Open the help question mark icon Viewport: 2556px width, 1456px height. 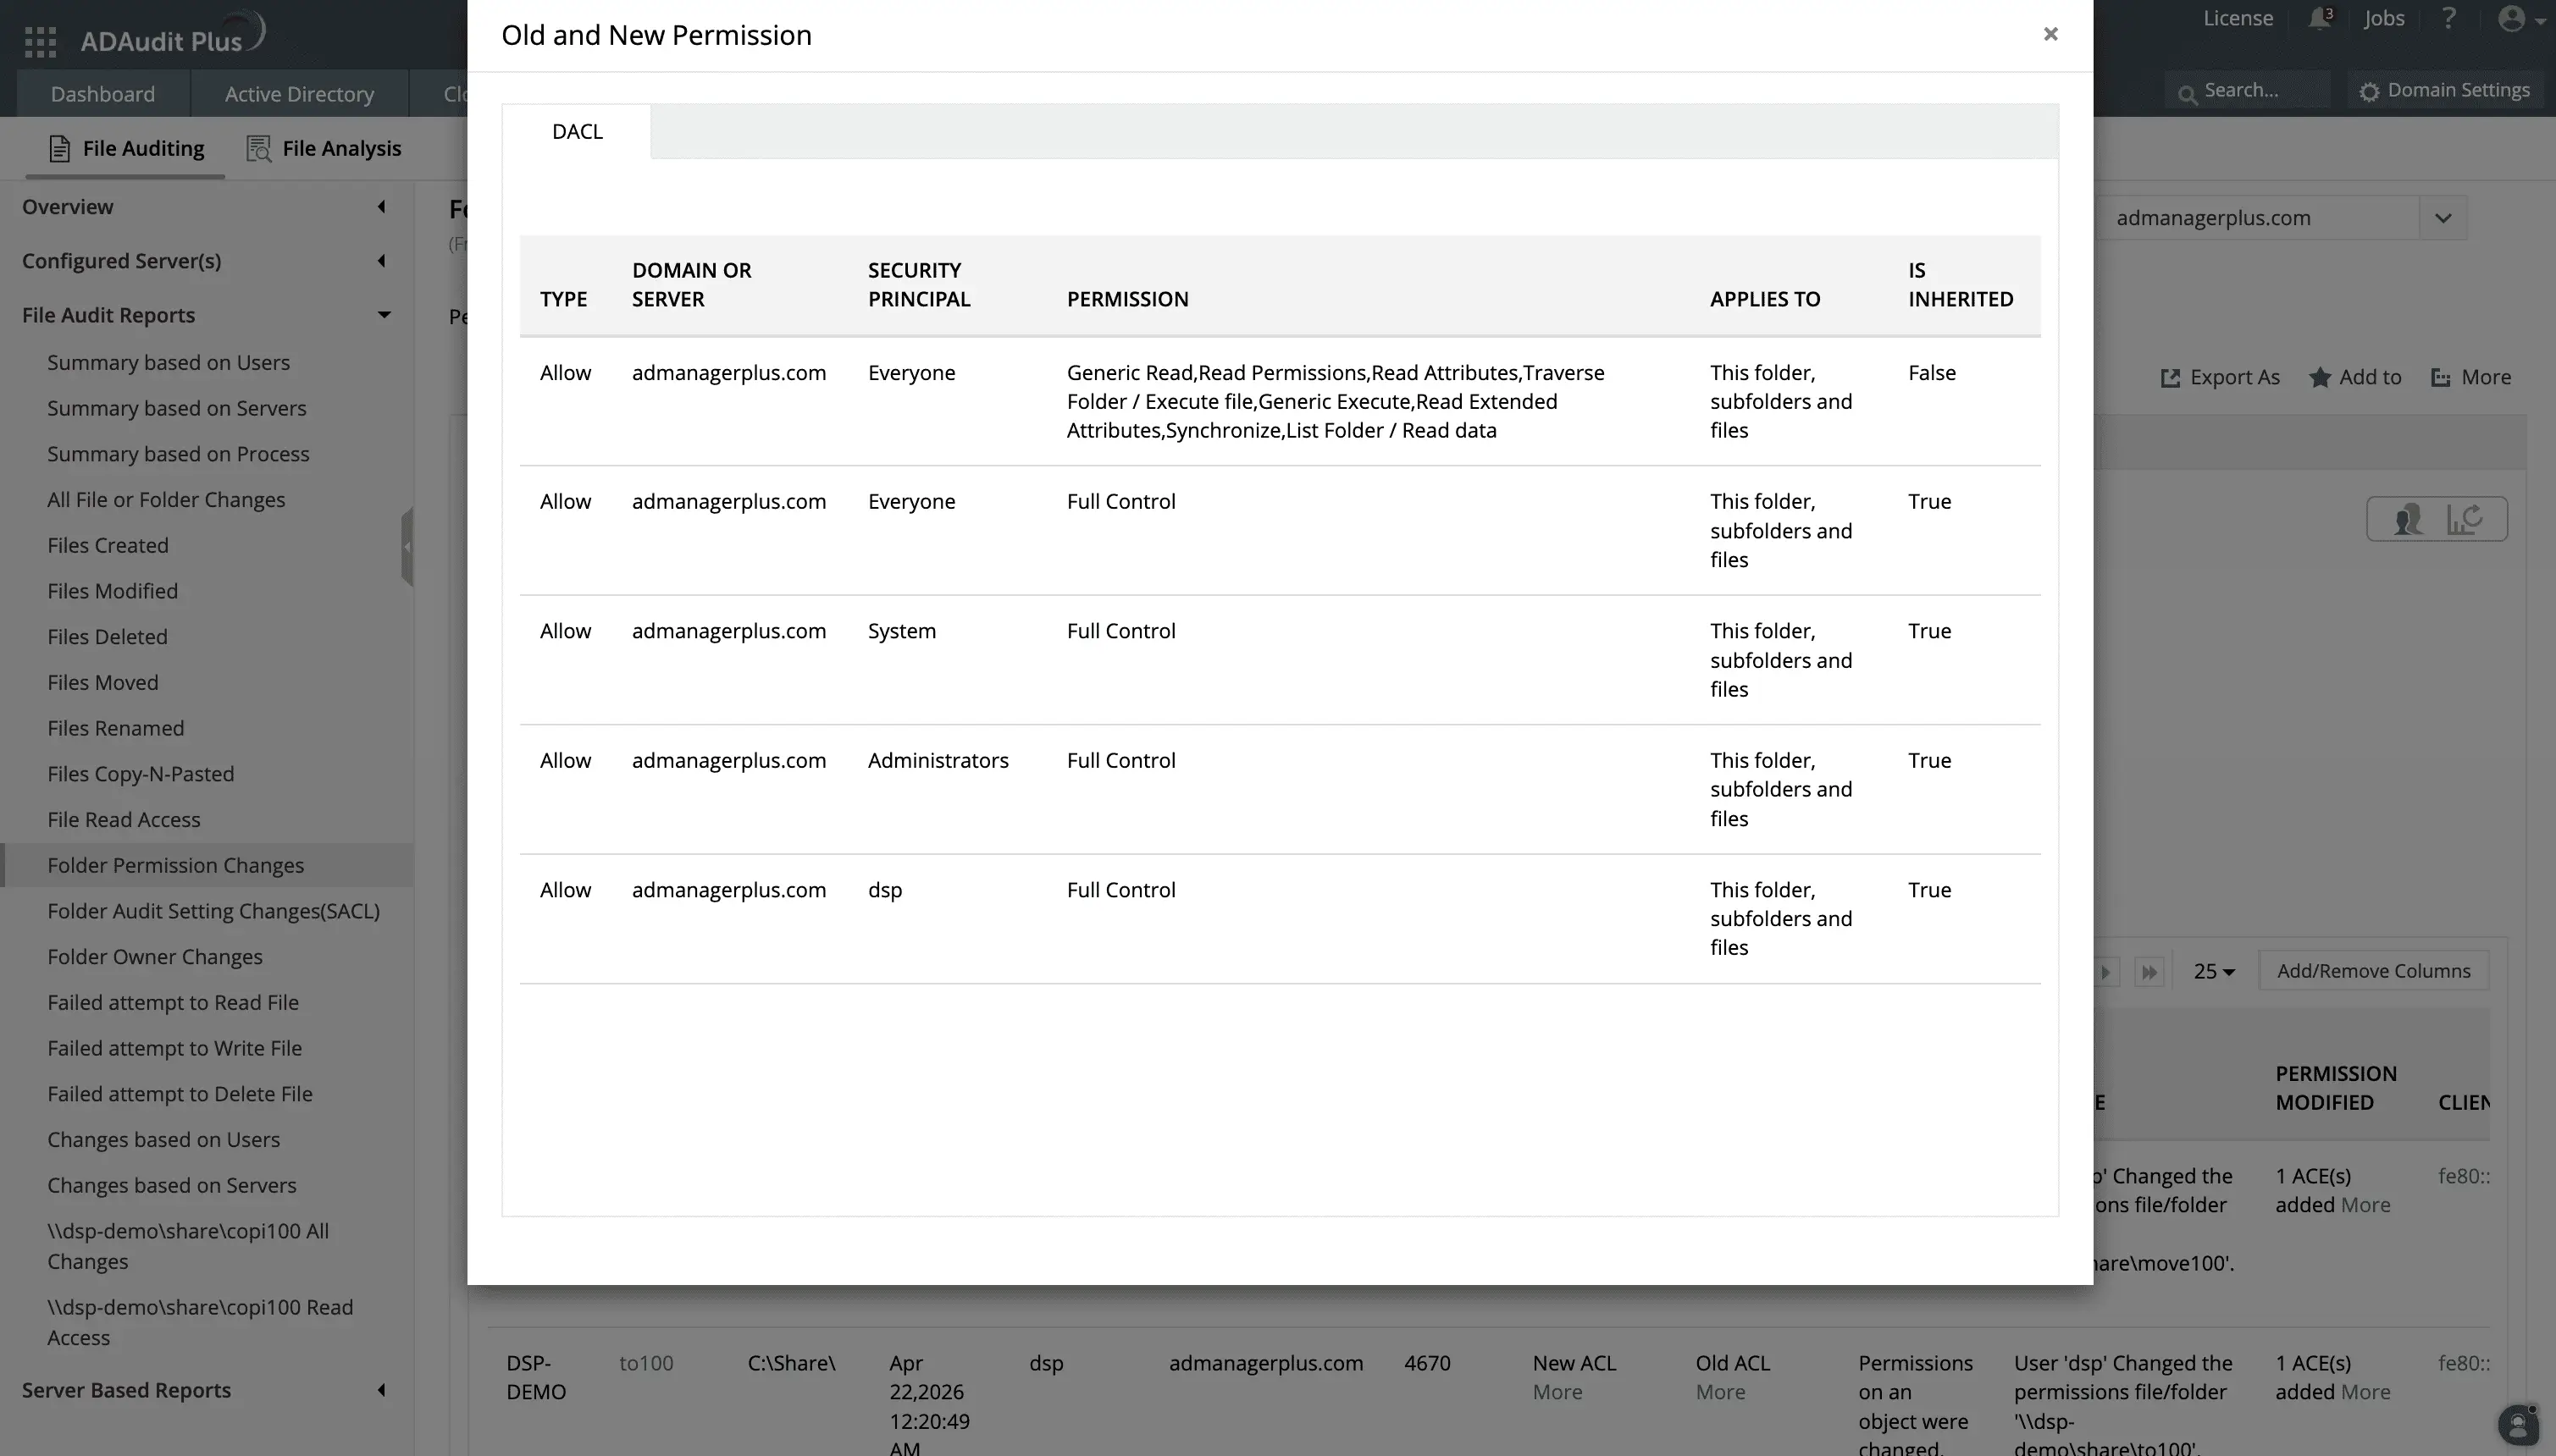pos(2448,18)
